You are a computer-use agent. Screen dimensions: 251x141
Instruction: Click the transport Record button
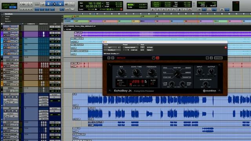[x=190, y=10]
